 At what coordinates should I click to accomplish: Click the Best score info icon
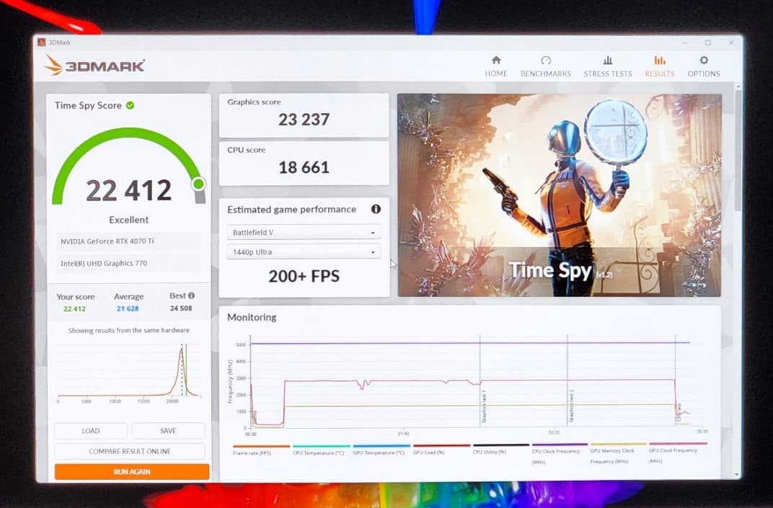tap(191, 295)
